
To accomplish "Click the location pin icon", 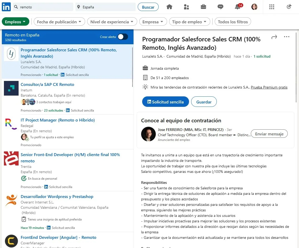I will pyautogui.click(x=79, y=7).
